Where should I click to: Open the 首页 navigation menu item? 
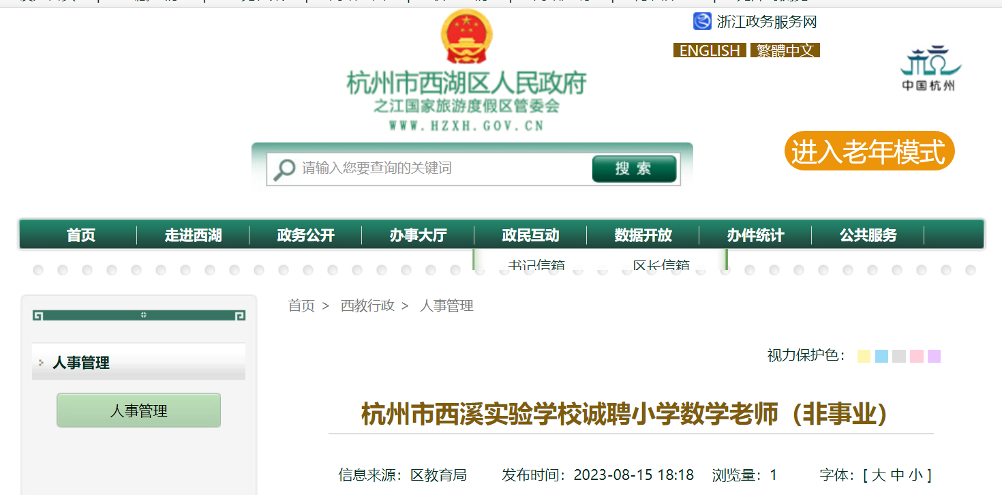coord(81,235)
